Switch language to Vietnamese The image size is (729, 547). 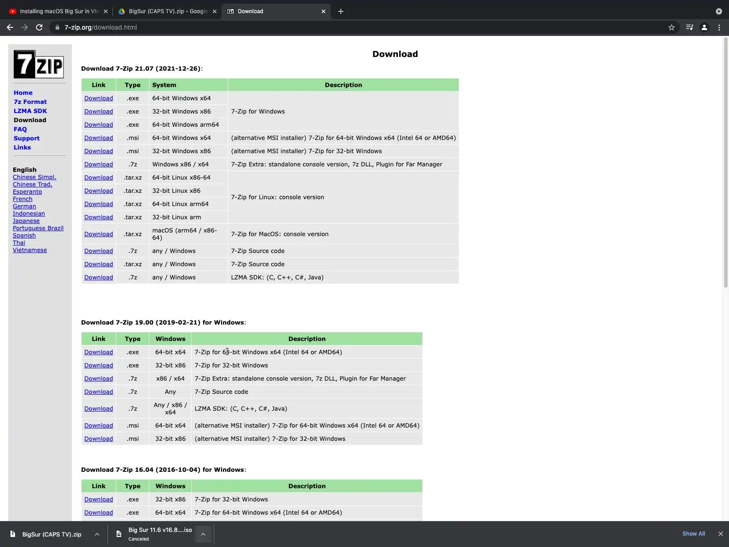pyautogui.click(x=30, y=250)
